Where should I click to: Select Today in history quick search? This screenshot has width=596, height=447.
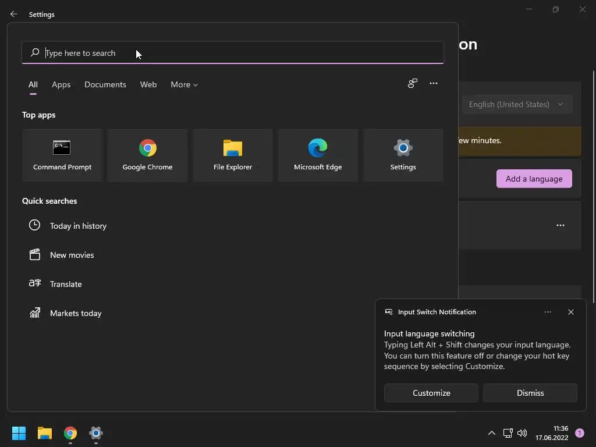click(78, 226)
